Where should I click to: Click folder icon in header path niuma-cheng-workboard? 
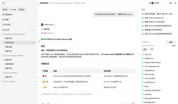click(x=50, y=3)
